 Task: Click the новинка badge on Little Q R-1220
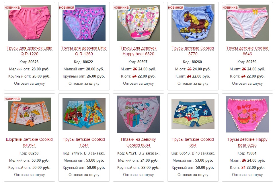coord(12,7)
